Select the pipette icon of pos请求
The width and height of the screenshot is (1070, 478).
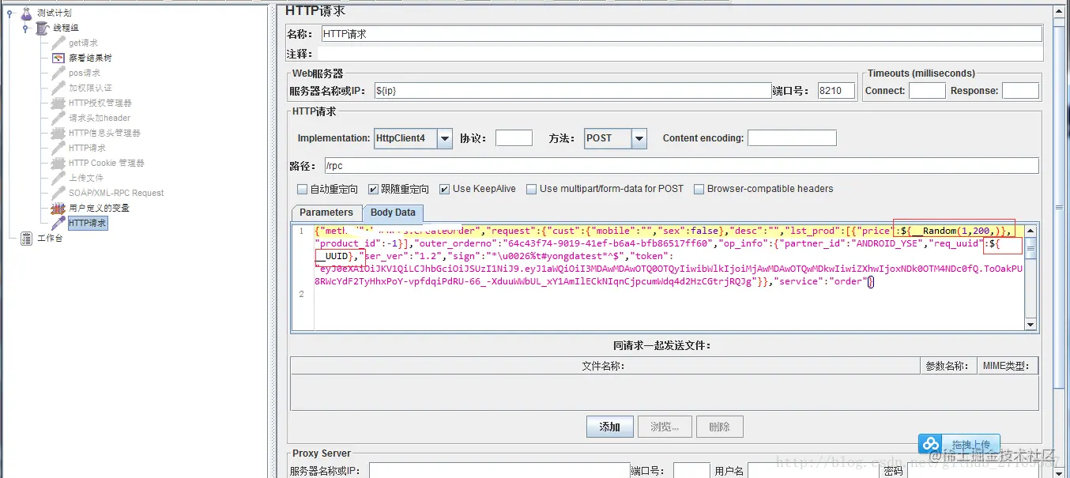tap(58, 73)
